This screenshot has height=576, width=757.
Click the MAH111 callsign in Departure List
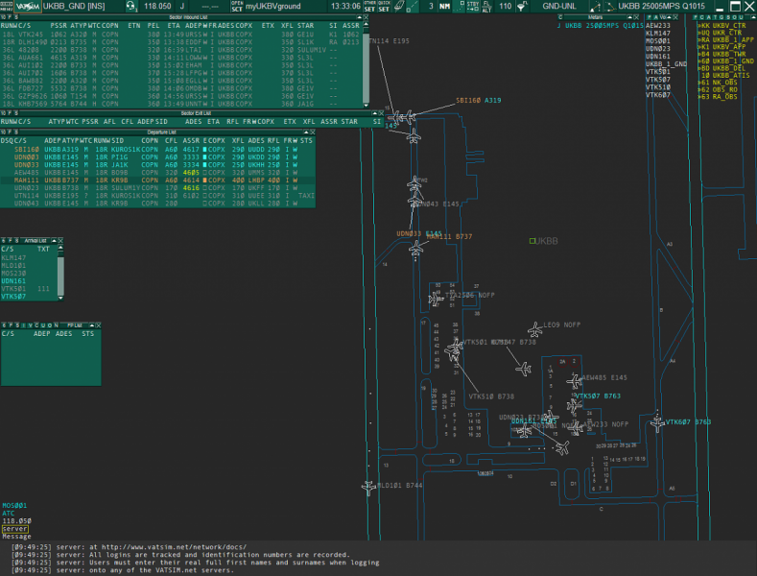[26, 180]
